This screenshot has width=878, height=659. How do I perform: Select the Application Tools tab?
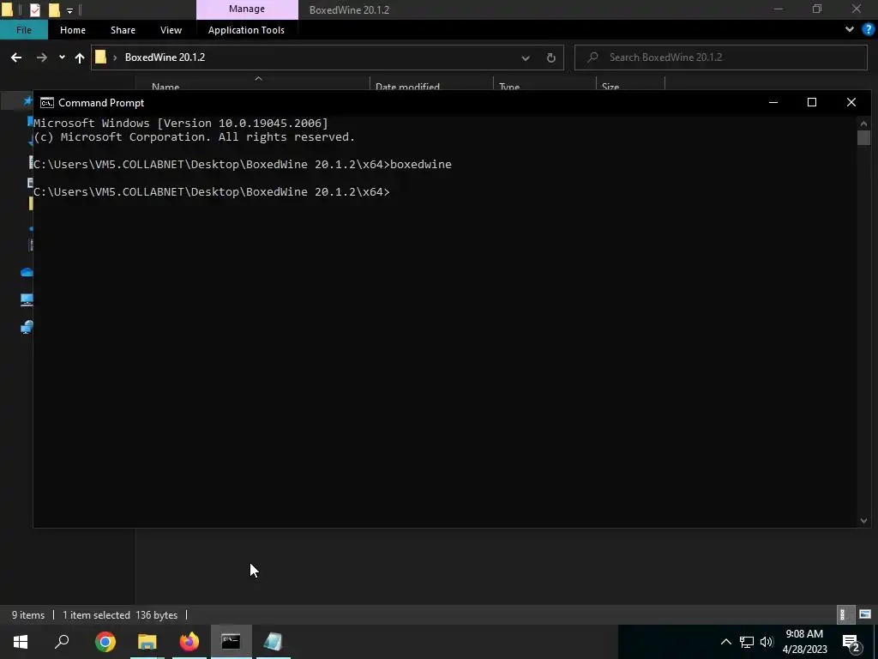[x=246, y=30]
